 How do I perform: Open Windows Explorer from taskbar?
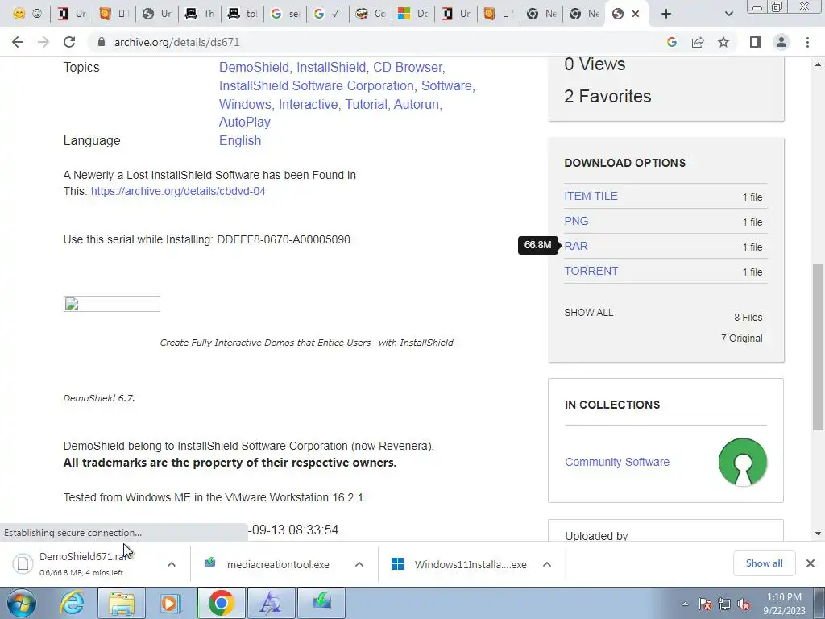click(x=122, y=603)
